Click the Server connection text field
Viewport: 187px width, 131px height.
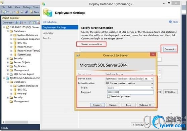(121, 49)
